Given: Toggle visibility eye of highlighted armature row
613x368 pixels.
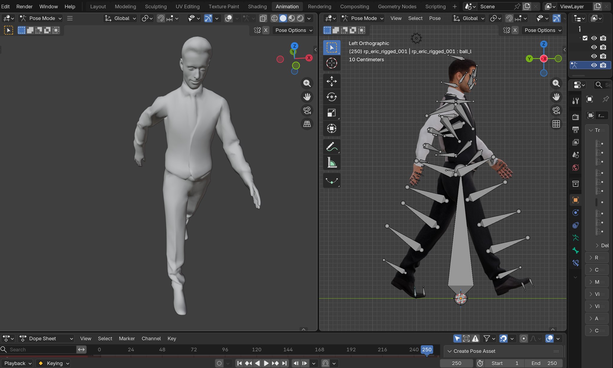Looking at the screenshot, I should coord(594,65).
